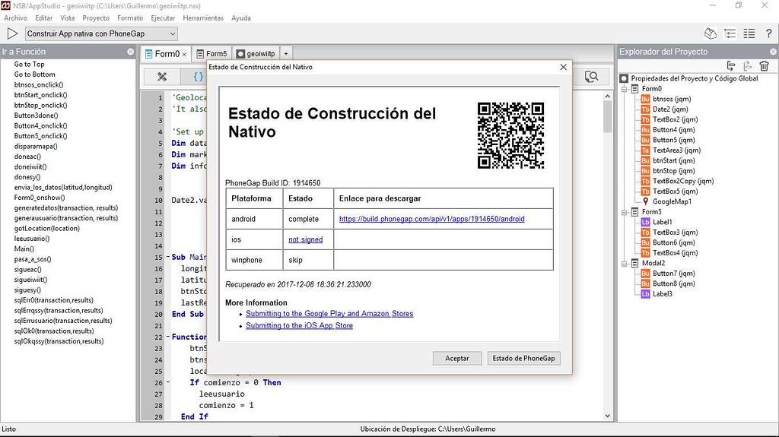This screenshot has height=437, width=779.
Task: Jump to 'Go to Bottom' in function list
Action: click(x=35, y=74)
